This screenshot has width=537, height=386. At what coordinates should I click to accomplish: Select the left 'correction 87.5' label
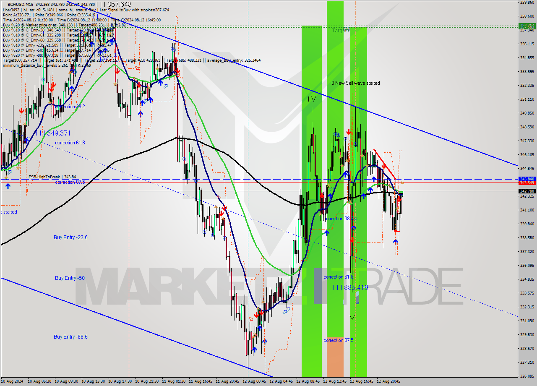click(x=70, y=182)
